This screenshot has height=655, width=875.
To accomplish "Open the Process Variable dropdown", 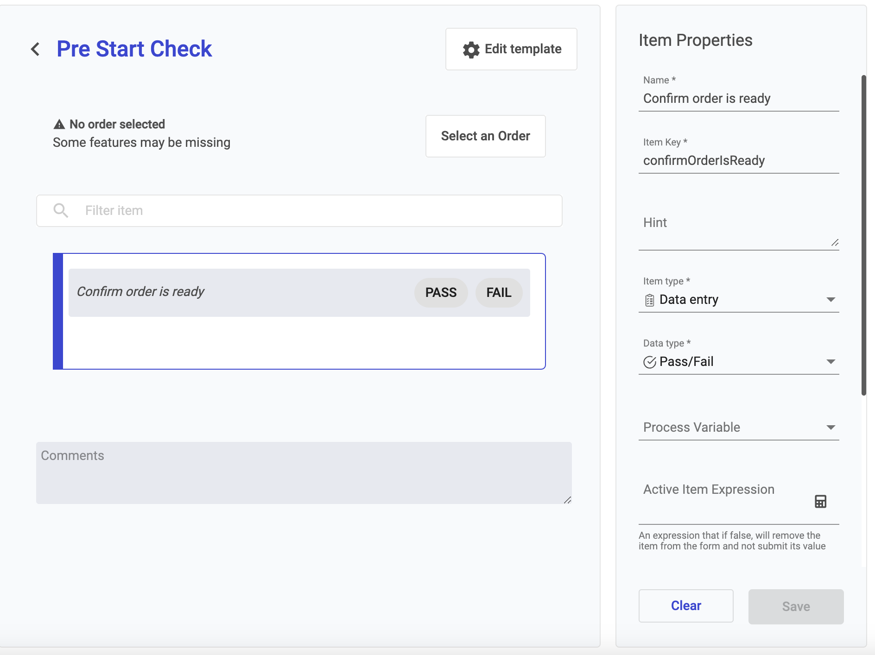I will 831,427.
